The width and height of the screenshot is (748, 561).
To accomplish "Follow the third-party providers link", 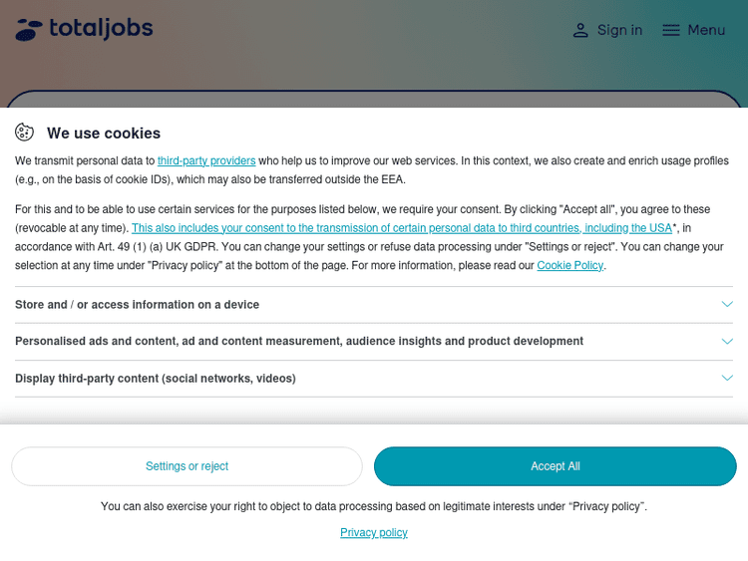I will [206, 160].
